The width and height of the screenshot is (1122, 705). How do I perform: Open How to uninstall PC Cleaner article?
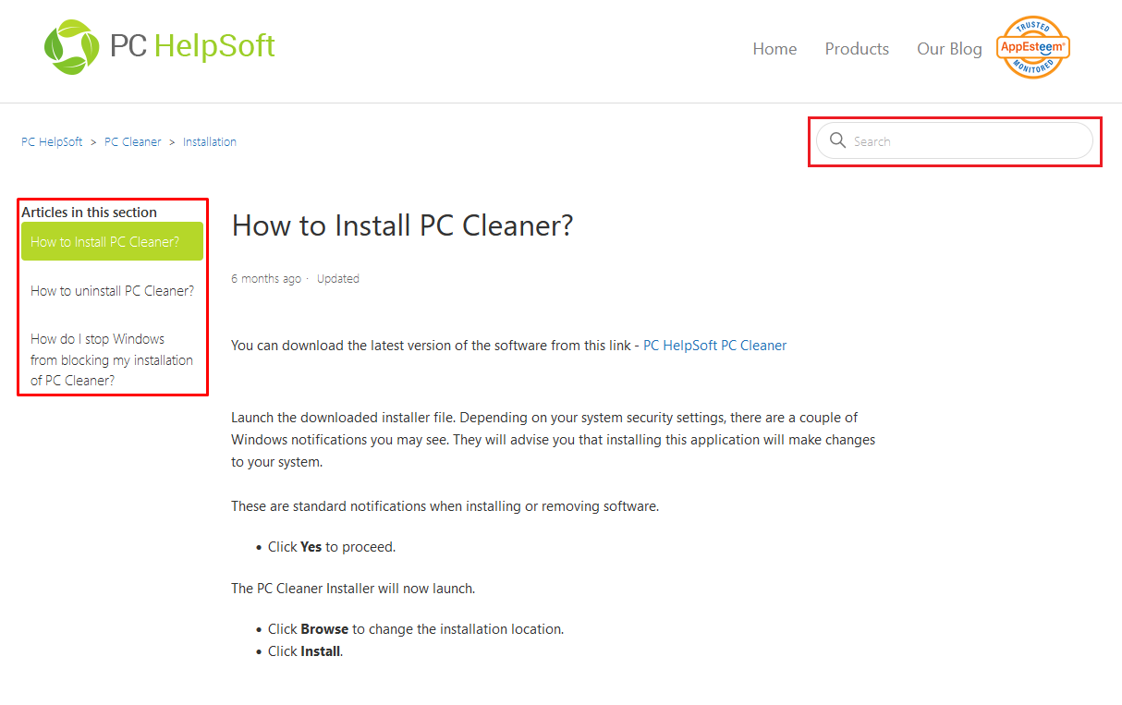[112, 290]
